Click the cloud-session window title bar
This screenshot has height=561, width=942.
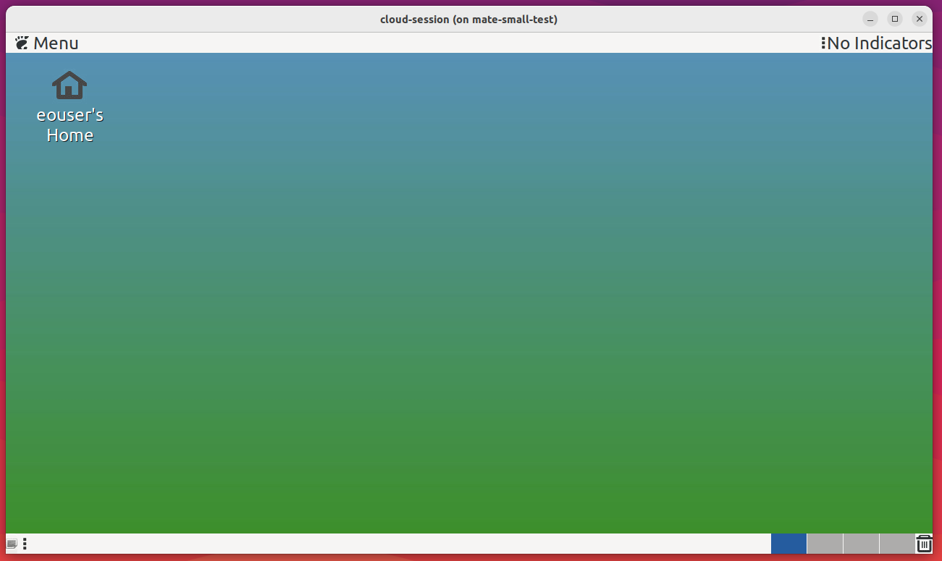[x=469, y=19]
